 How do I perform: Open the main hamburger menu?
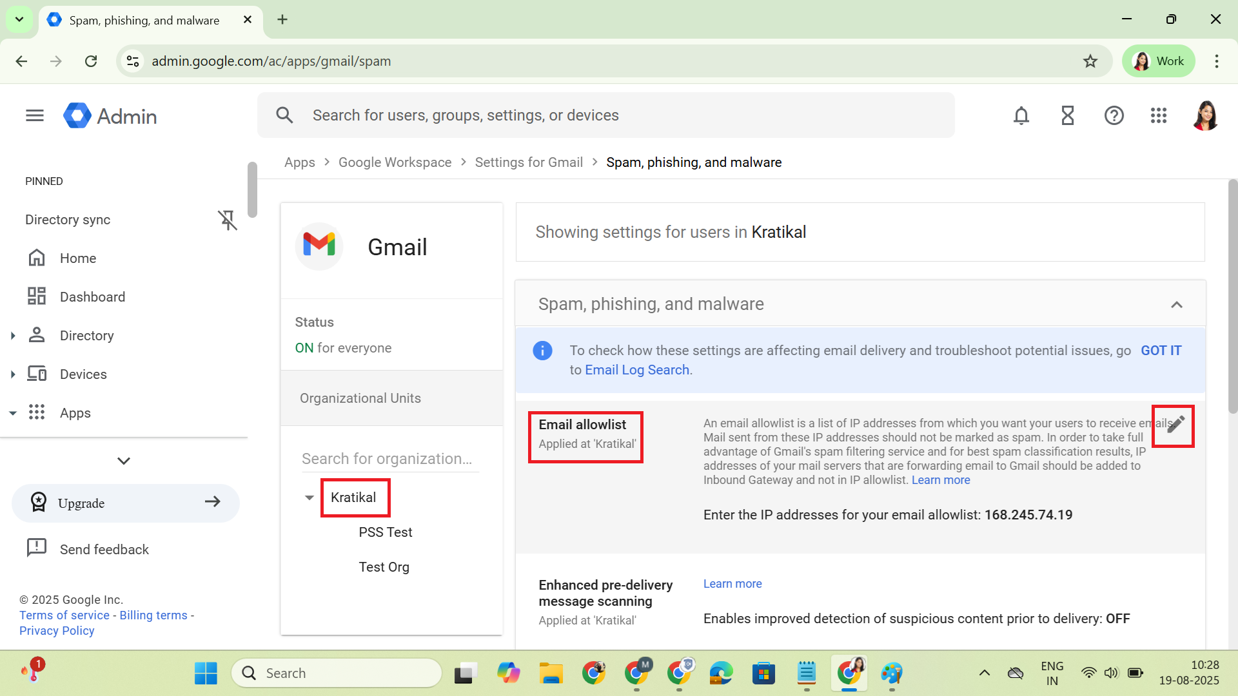tap(35, 115)
